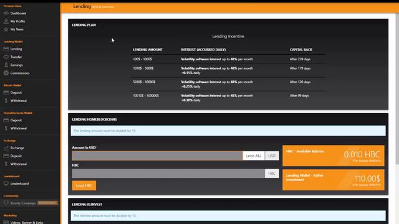Click Bitcoin Wallet Withdrawal dollar icon
399x224 pixels.
pos(6,101)
